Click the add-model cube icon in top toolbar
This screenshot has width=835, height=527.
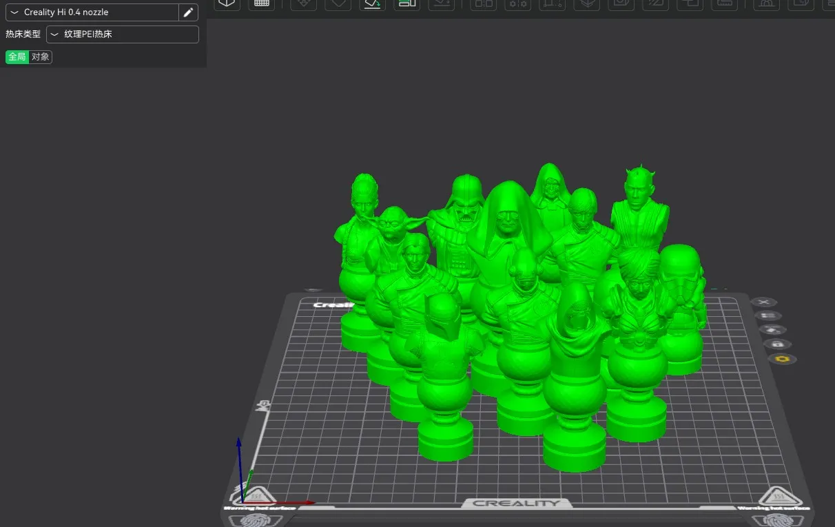pos(227,4)
